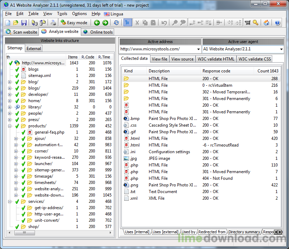Select the .php 404 Not Found row
The height and width of the screenshot is (249, 289).
(x=201, y=178)
